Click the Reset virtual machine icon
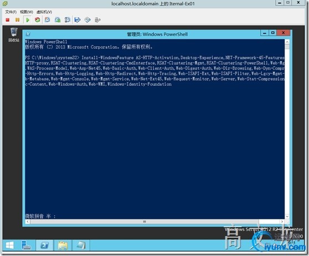Image resolution: width=309 pixels, height=256 pixels. coord(38,20)
